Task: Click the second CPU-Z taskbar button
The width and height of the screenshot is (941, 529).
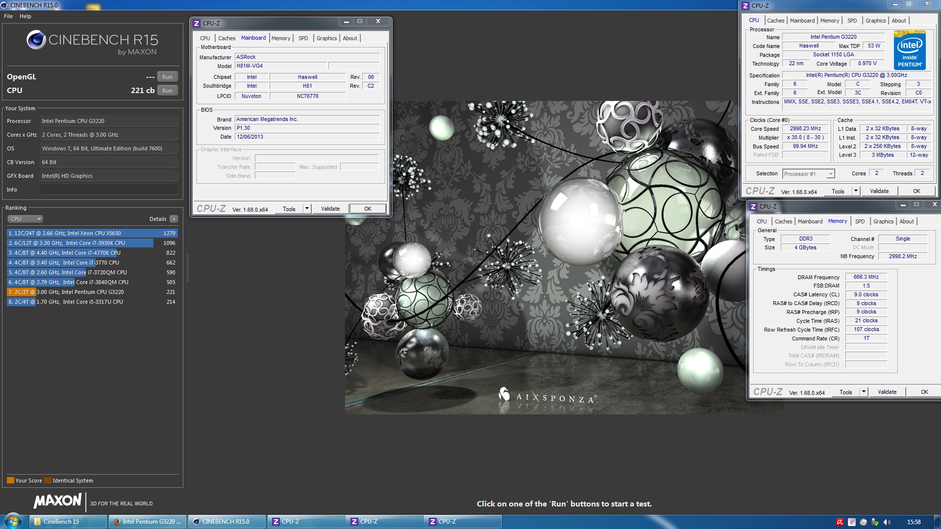Action: [x=386, y=522]
